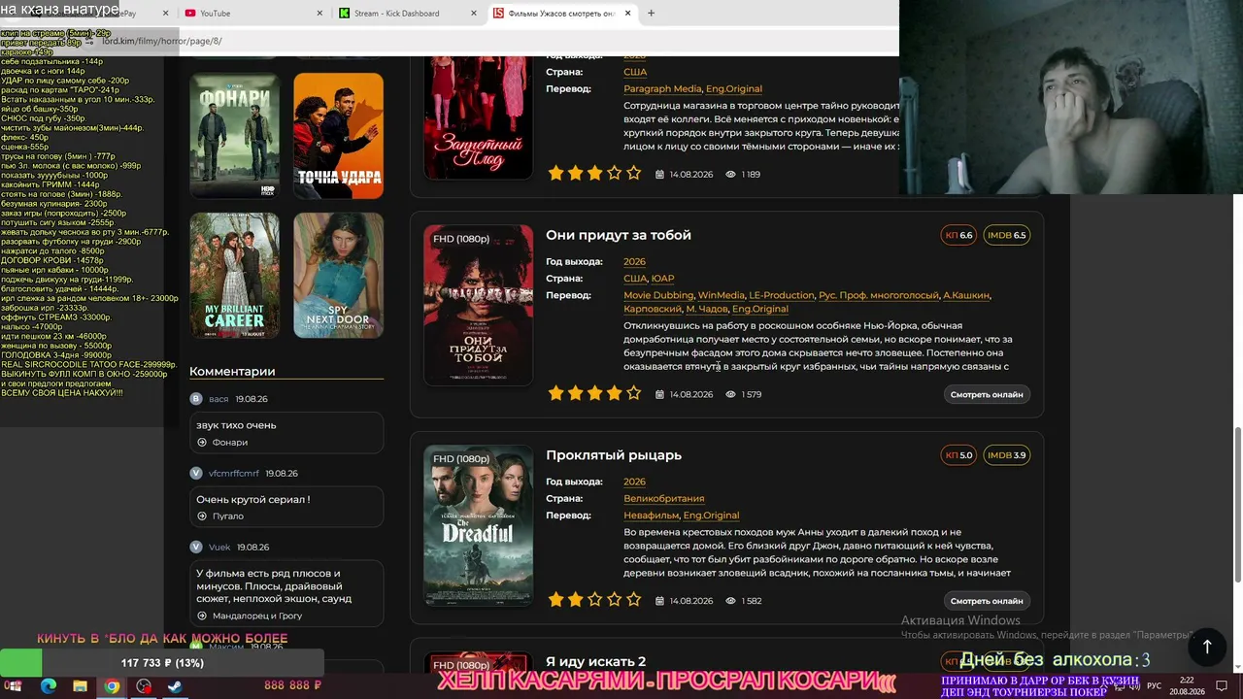This screenshot has width=1243, height=699.
Task: Click Смотреть онлайн for Проклятый рыцарь
Action: pos(987,601)
